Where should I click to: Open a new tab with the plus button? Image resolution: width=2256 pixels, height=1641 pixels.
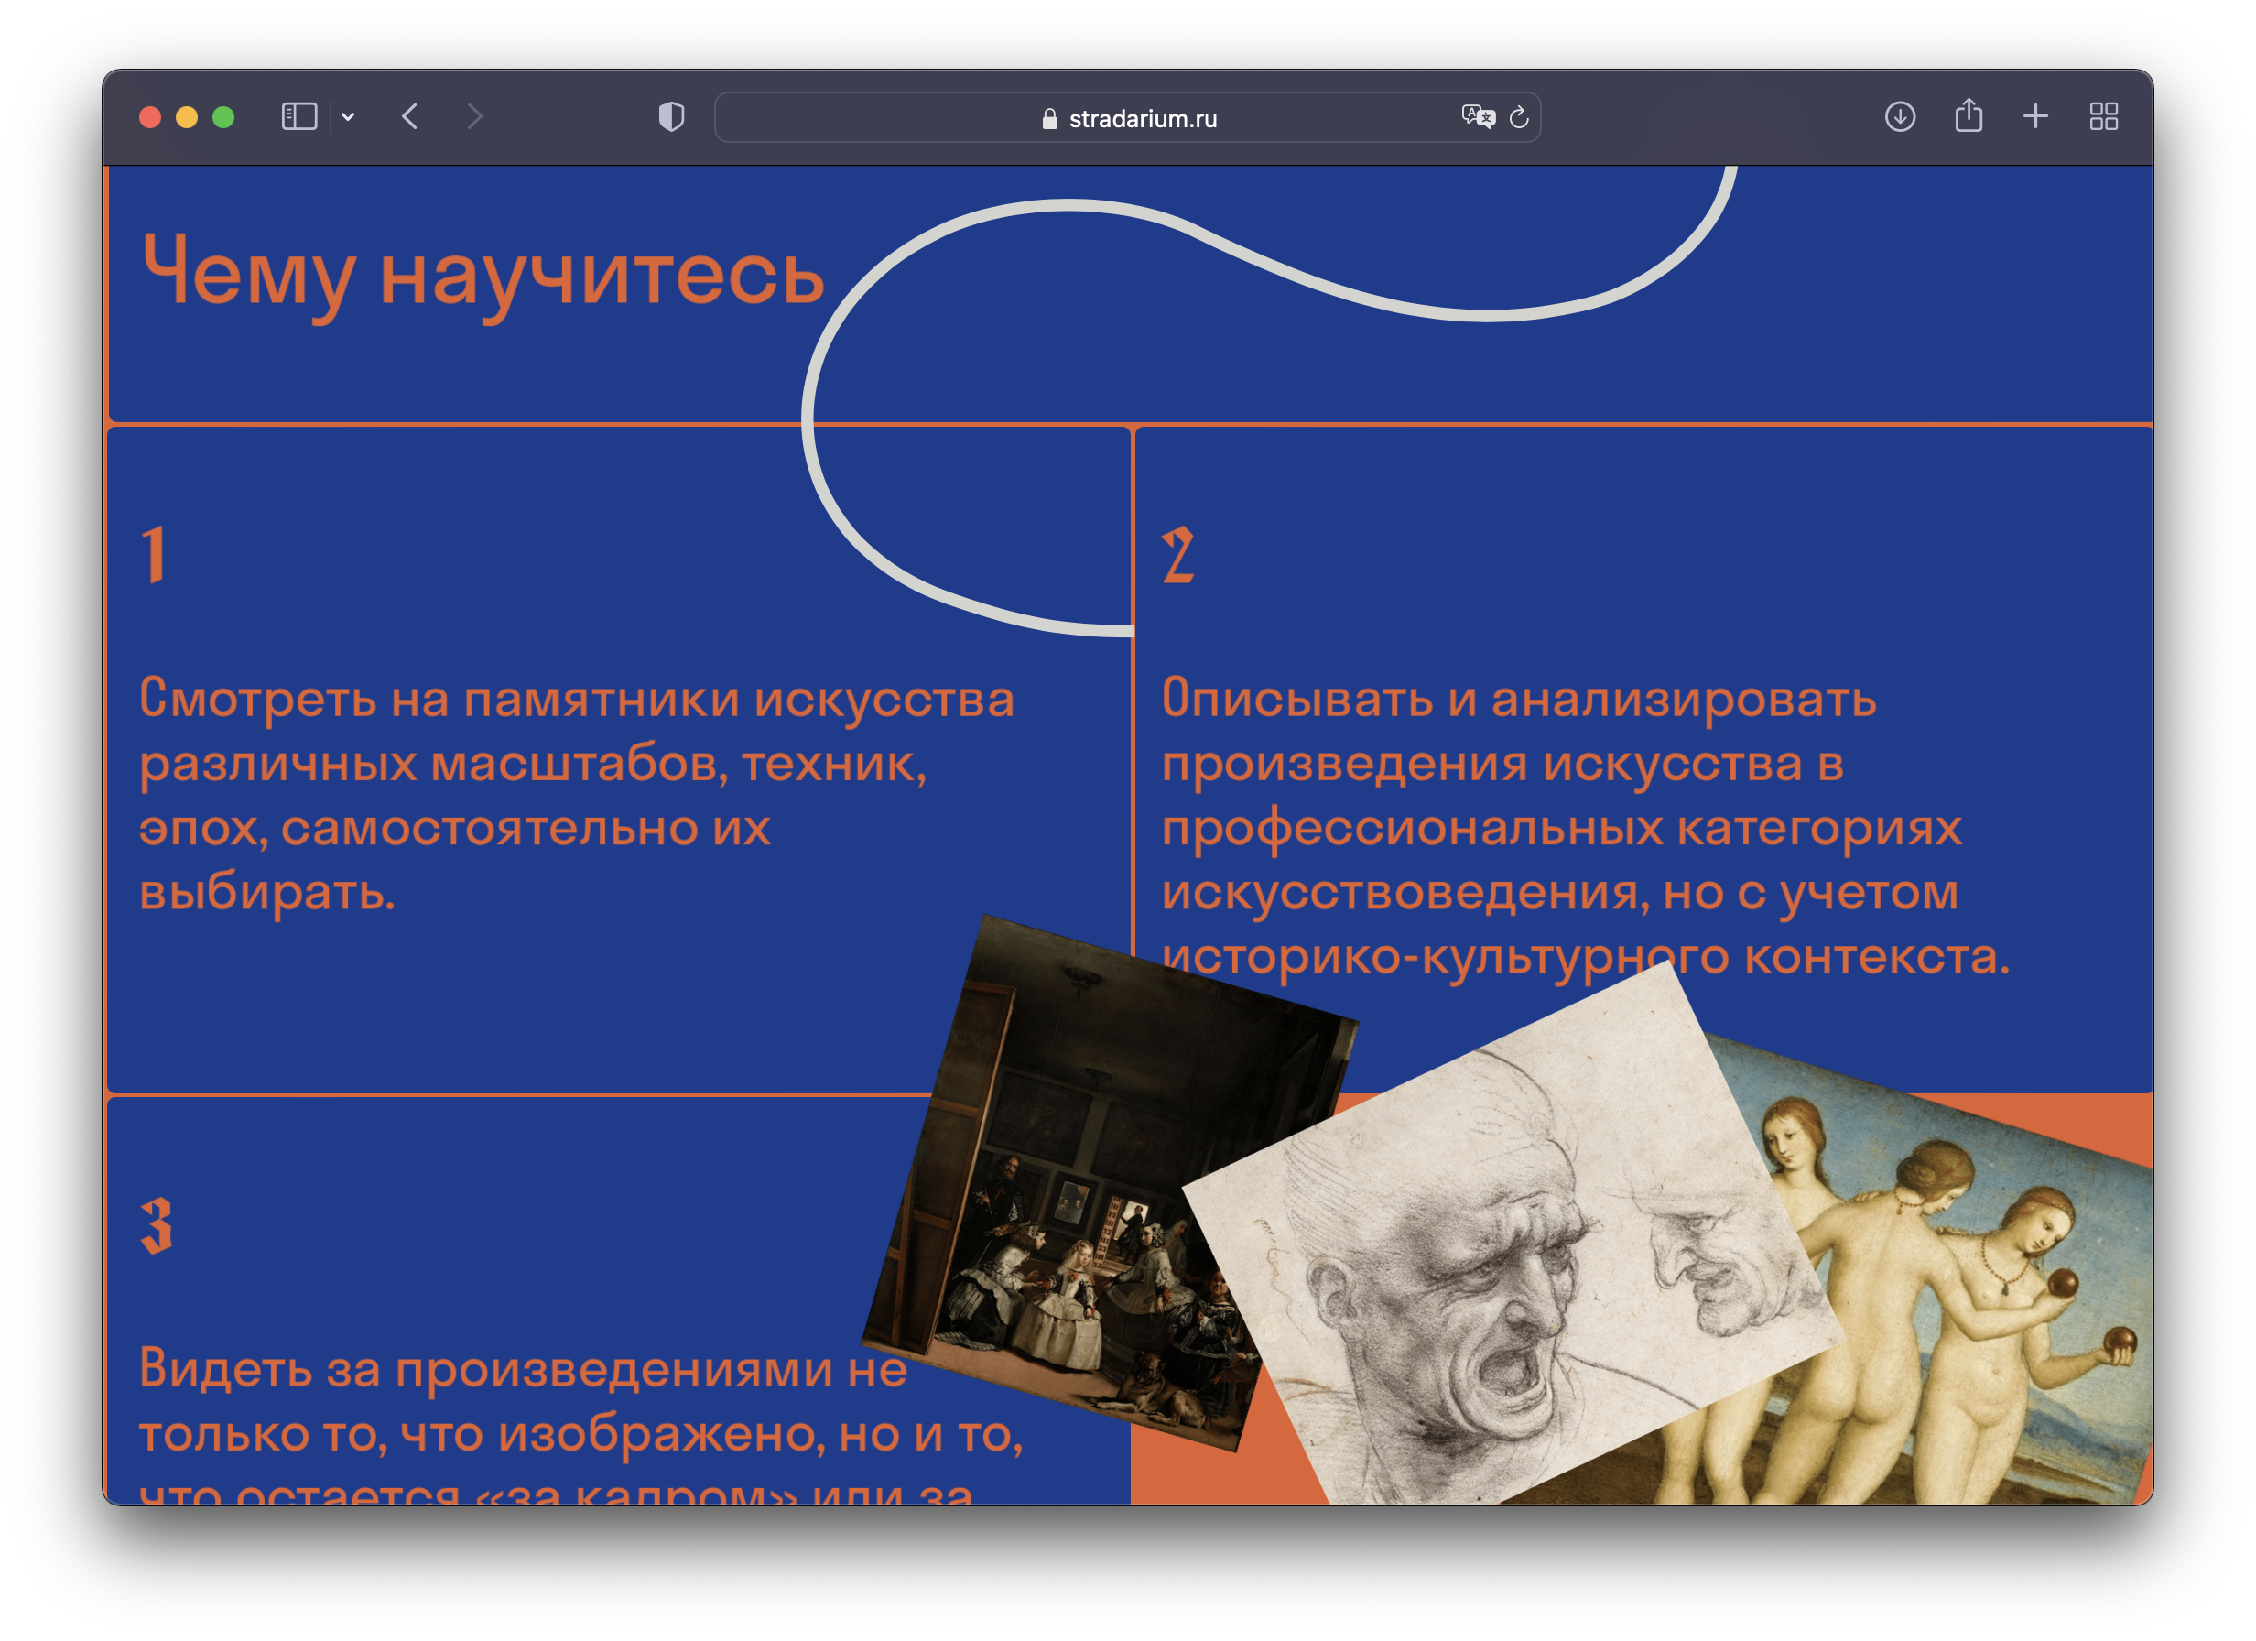[2035, 117]
